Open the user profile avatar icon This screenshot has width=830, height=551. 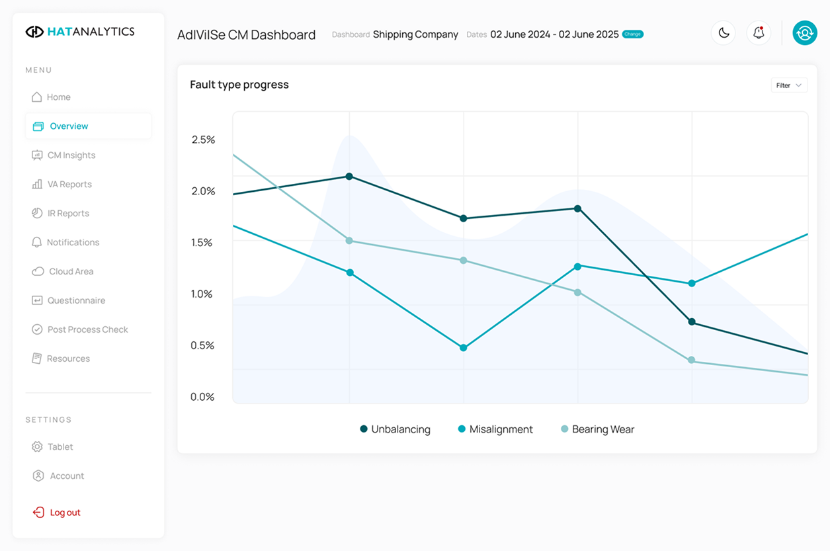pyautogui.click(x=804, y=32)
